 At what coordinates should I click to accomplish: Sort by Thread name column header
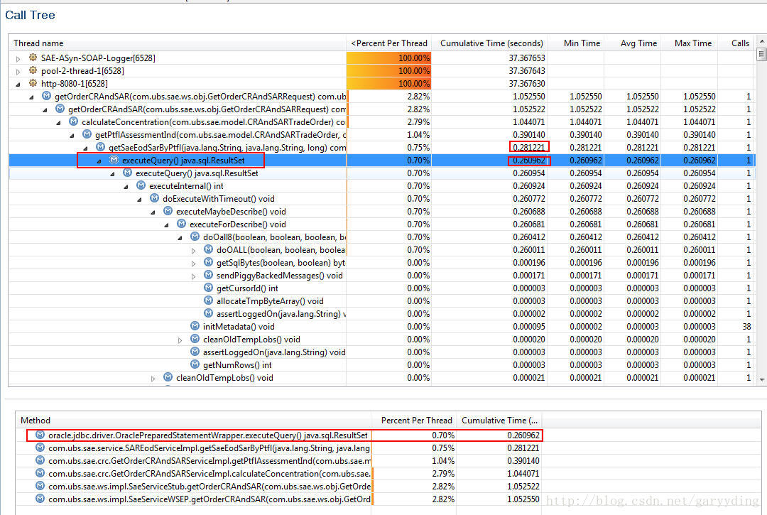click(177, 43)
